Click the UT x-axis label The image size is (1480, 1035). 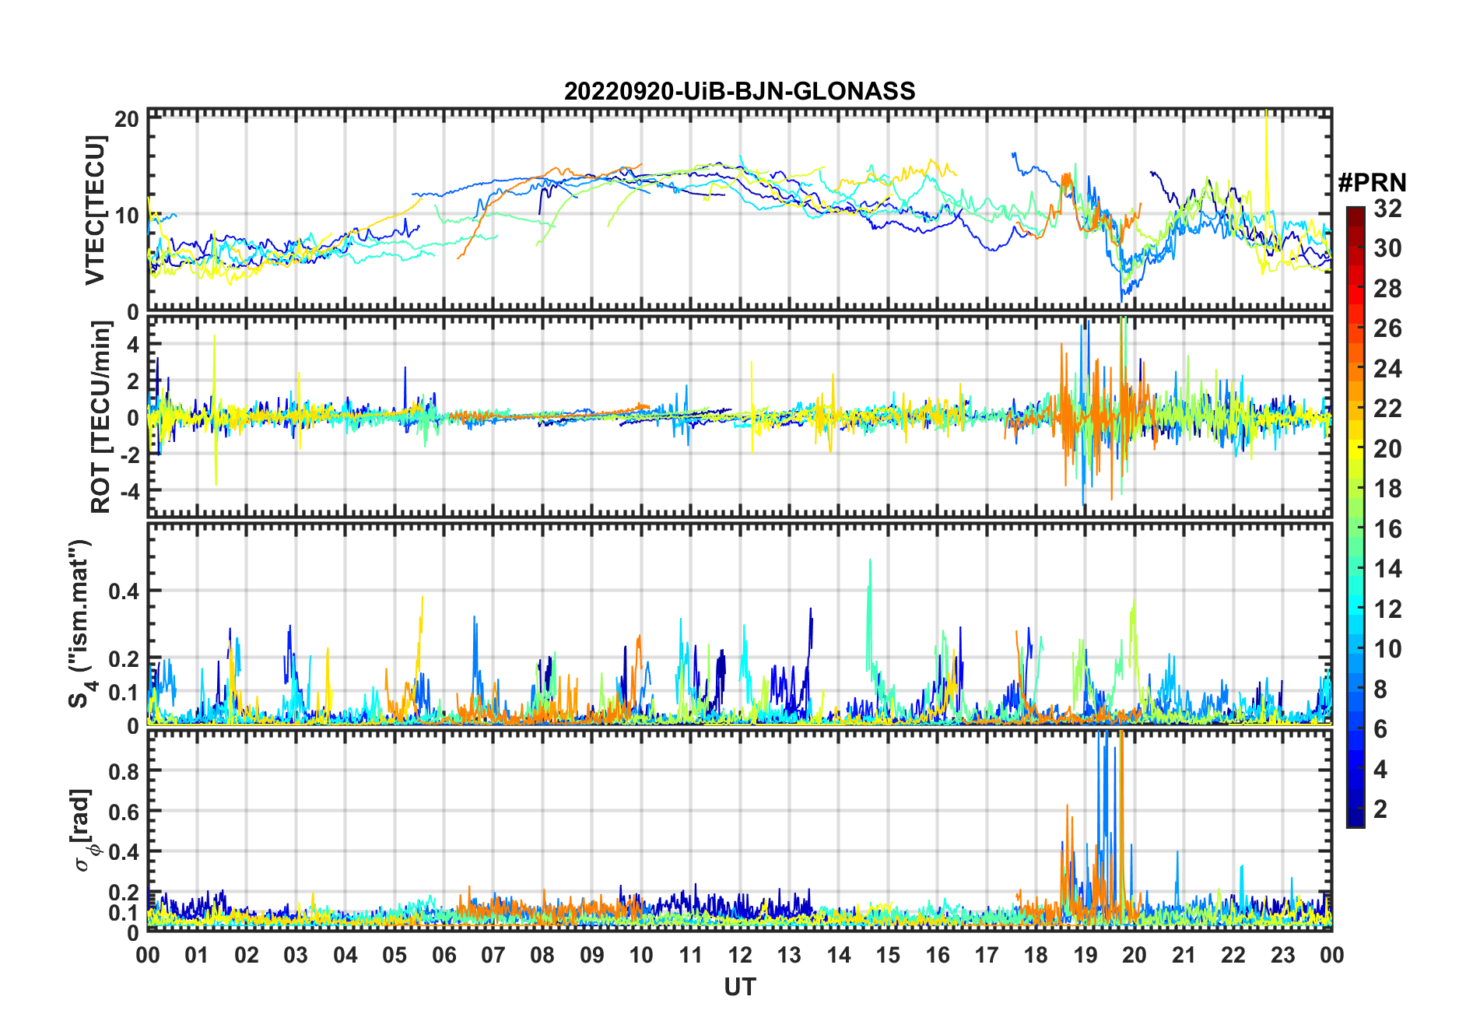pos(739,987)
